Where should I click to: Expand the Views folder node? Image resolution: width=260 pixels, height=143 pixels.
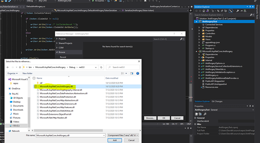pos(199,39)
